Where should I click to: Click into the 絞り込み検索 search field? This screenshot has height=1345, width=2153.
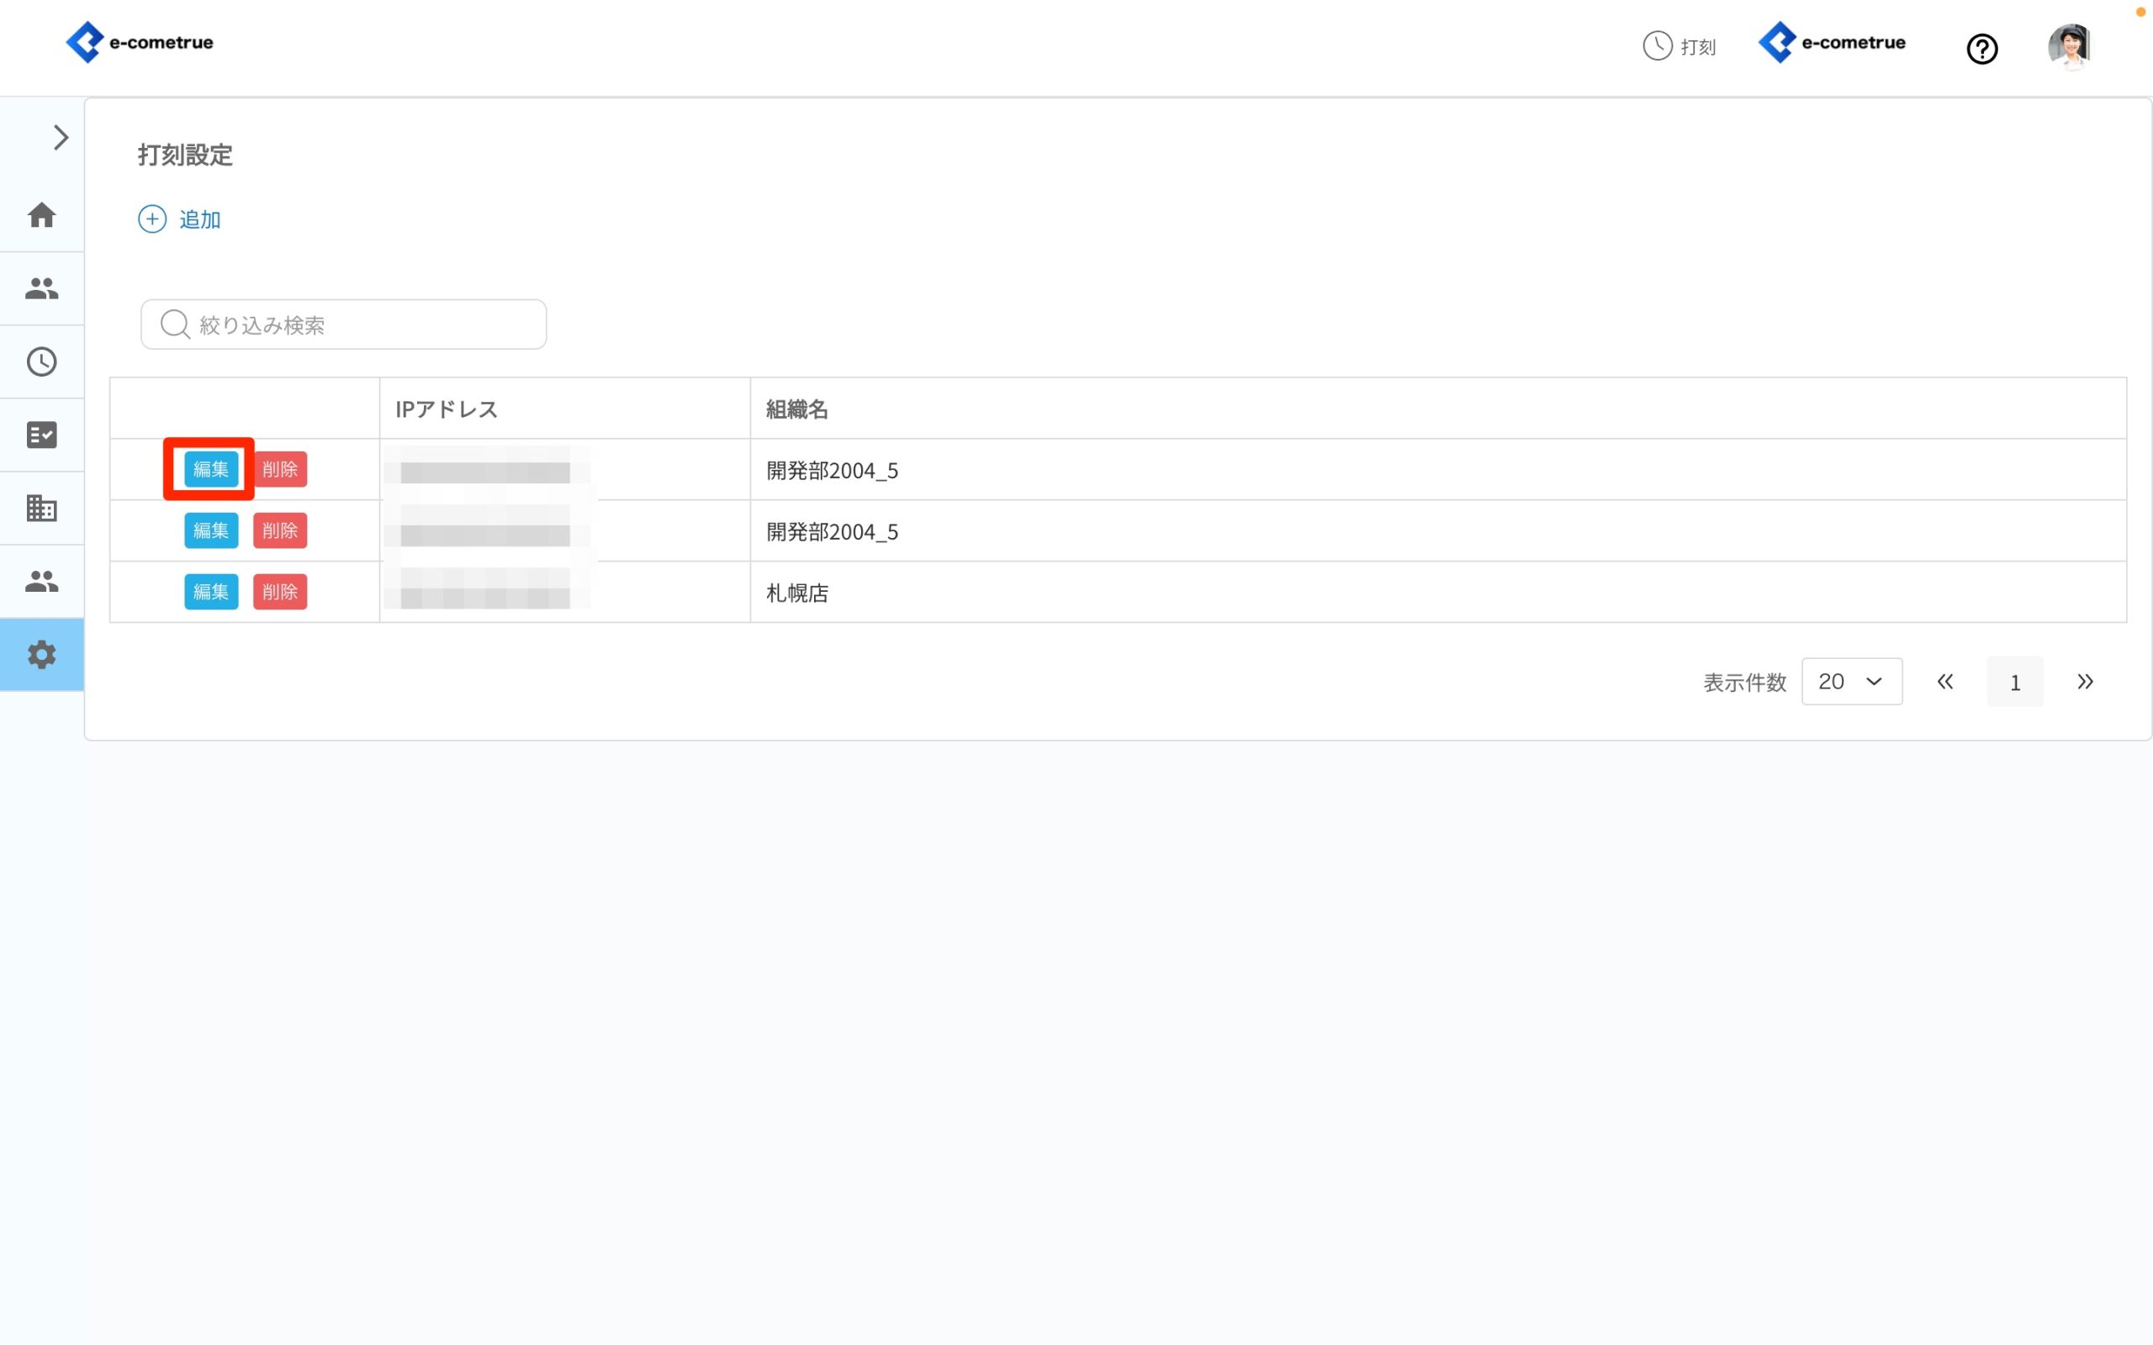point(343,324)
